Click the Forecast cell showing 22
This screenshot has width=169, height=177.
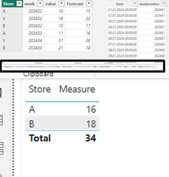(79, 19)
